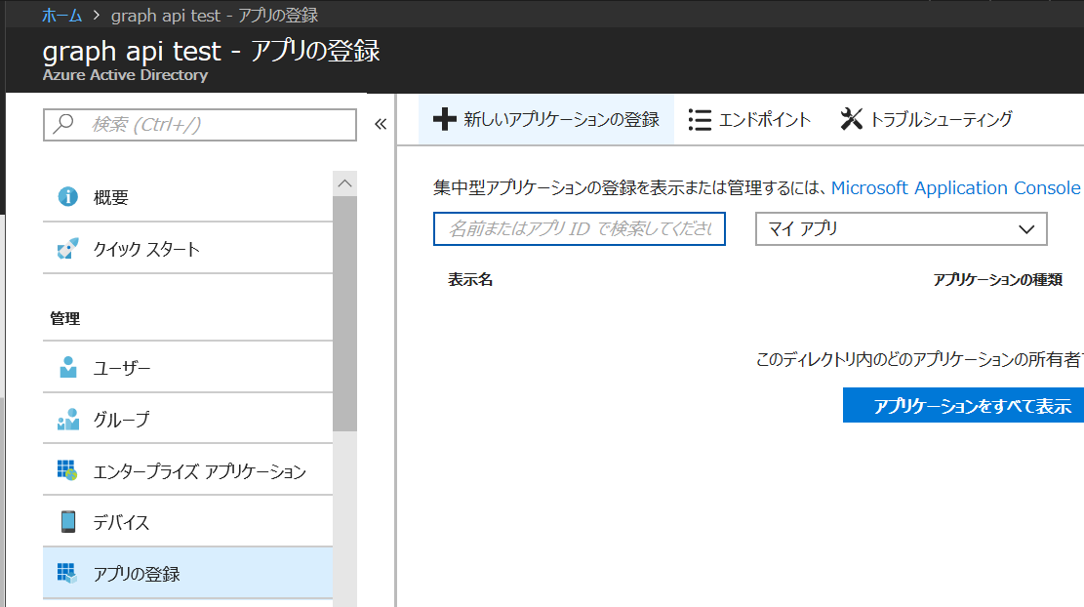Image resolution: width=1084 pixels, height=607 pixels.
Task: Open アプリの登録 via its grid icon
Action: [67, 573]
